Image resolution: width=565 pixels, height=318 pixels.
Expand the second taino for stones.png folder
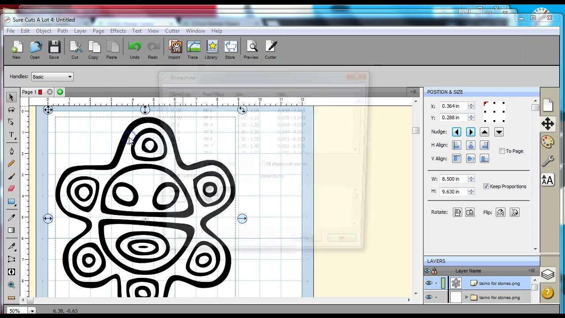click(467, 298)
